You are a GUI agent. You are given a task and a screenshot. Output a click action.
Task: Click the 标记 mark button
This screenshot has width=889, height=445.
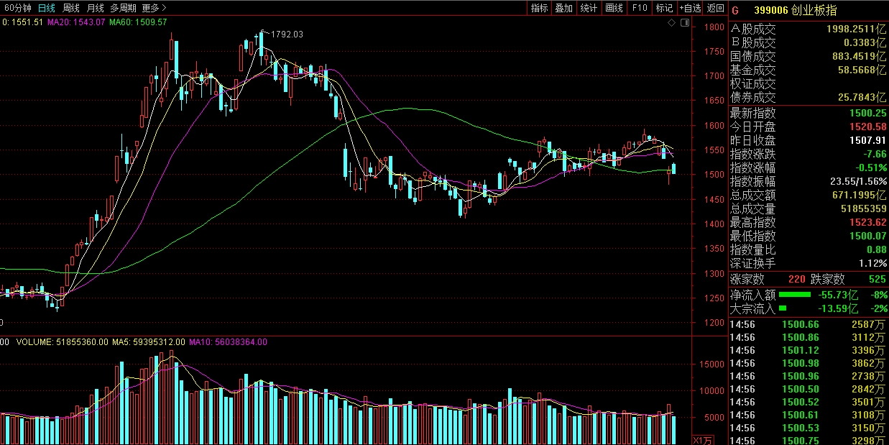(664, 8)
